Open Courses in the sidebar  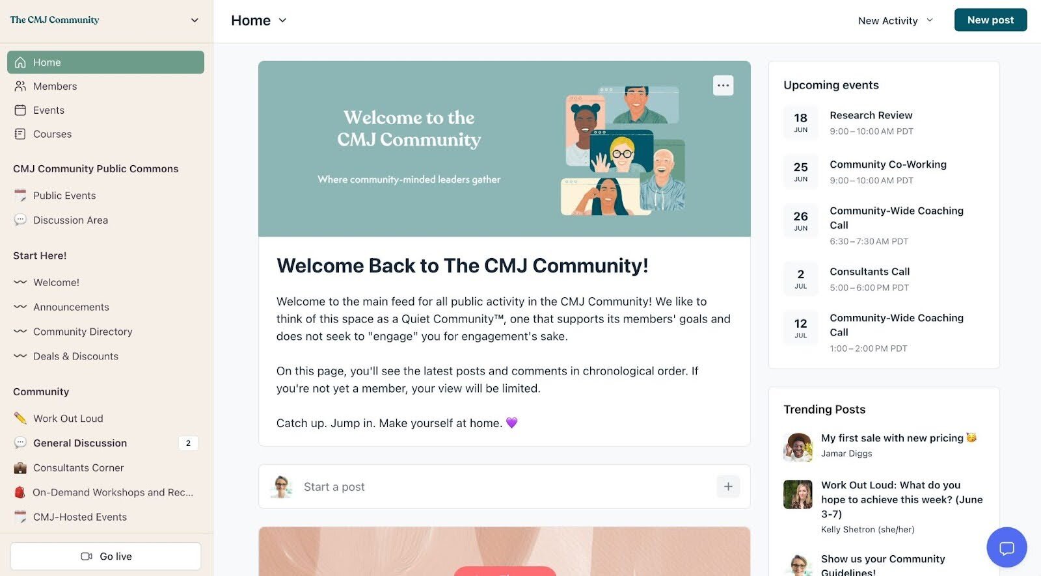click(105, 134)
